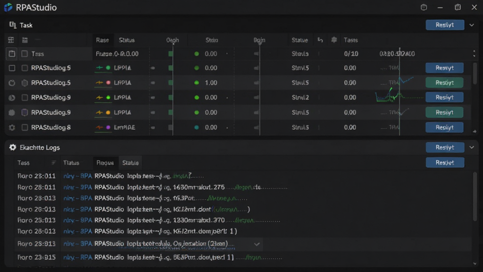This screenshot has height=272, width=483.
Task: Click the sparkline chart on the Stnul2 row
Action: [399, 95]
